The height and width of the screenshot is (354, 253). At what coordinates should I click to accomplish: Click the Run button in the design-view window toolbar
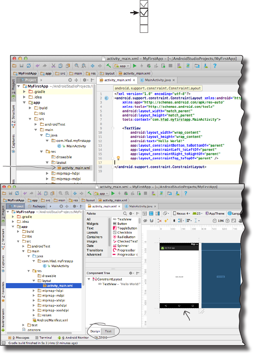point(113,193)
